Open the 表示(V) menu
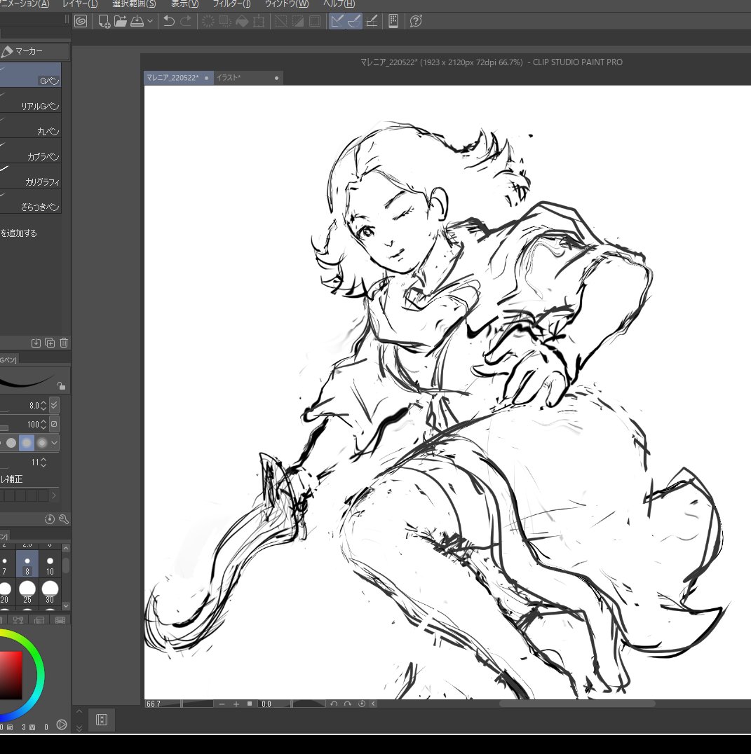This screenshot has width=751, height=754. pyautogui.click(x=184, y=4)
